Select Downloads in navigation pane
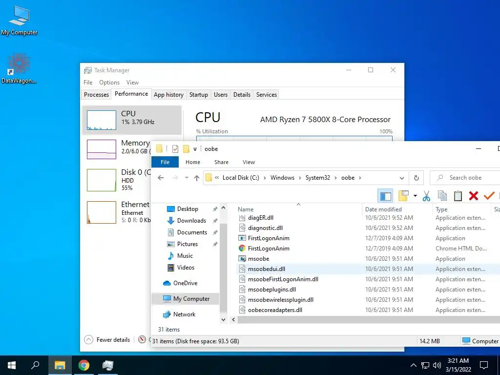Image resolution: width=500 pixels, height=375 pixels. point(191,221)
